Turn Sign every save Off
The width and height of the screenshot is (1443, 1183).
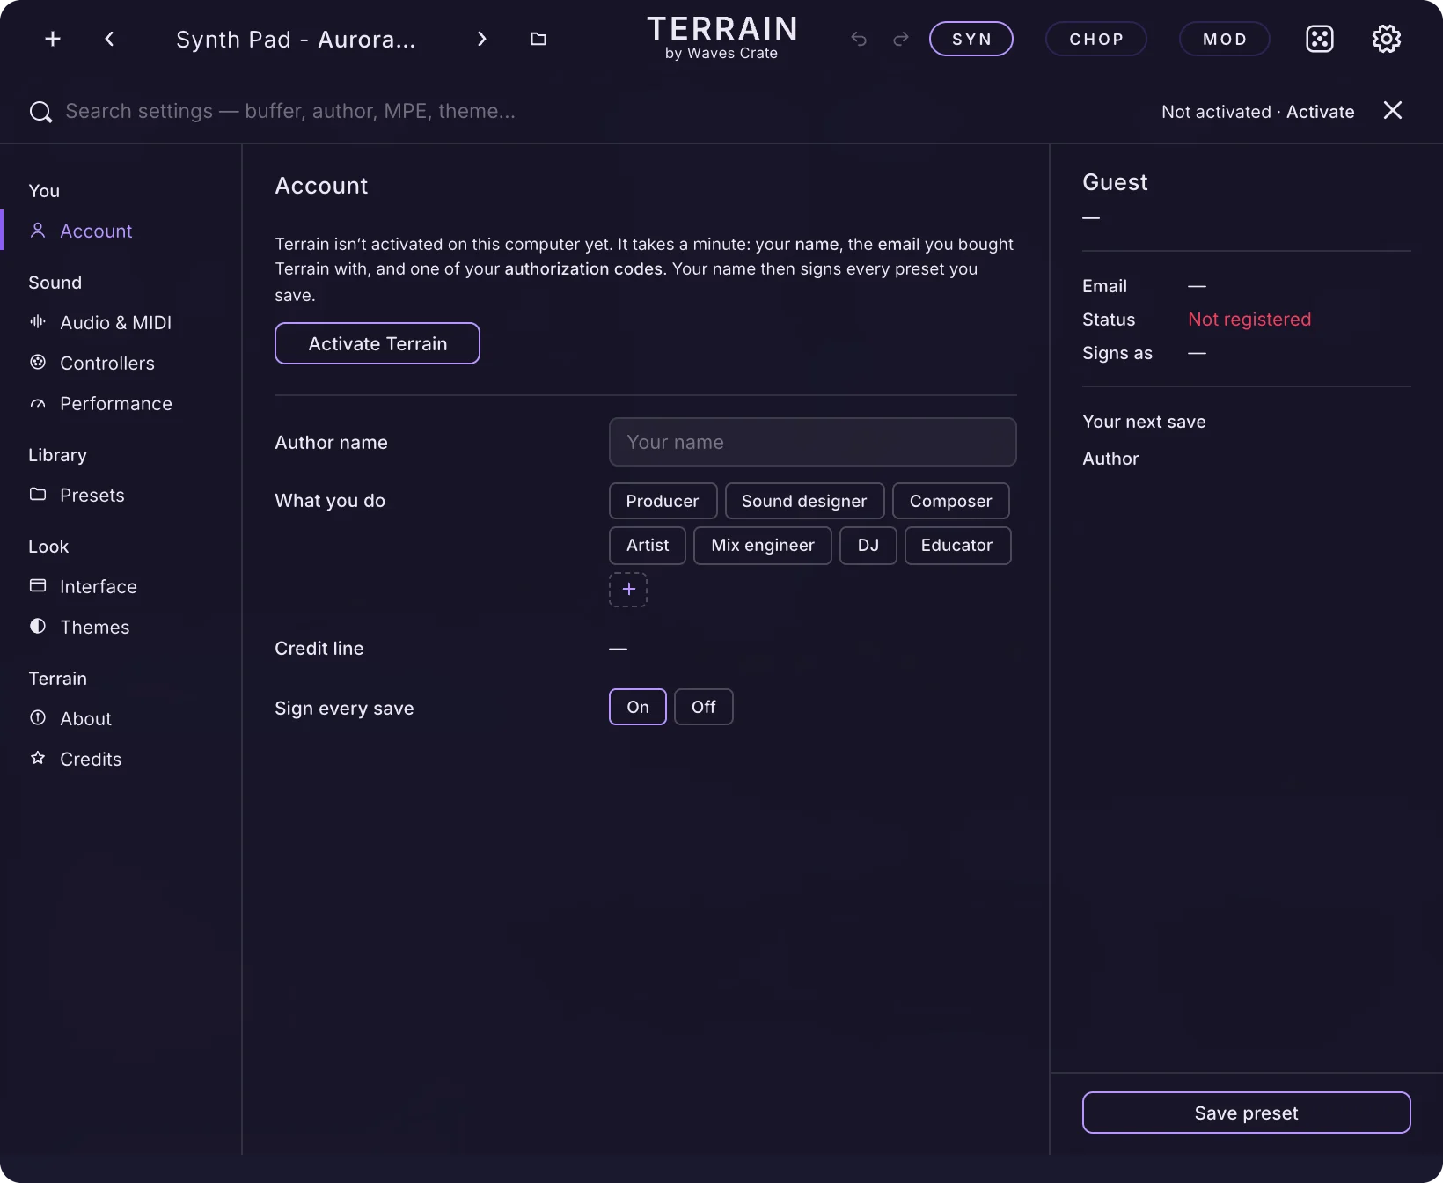point(704,707)
